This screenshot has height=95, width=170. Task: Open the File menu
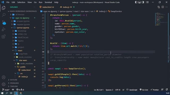click(8, 2)
